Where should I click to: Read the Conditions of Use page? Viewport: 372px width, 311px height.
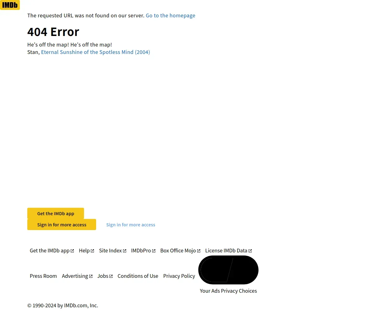tap(138, 276)
